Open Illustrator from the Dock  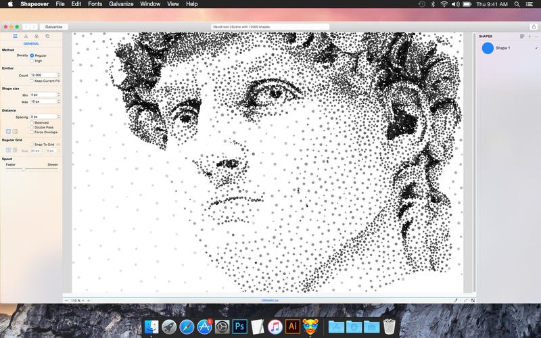pyautogui.click(x=293, y=327)
